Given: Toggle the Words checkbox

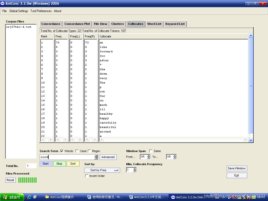Looking at the screenshot, I should click(x=62, y=151).
